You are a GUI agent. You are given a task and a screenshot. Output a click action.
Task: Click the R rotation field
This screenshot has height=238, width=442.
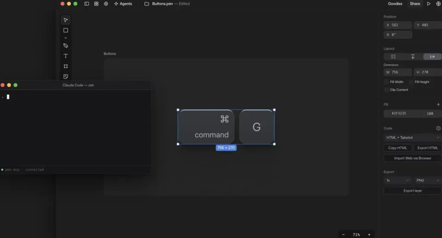pos(398,34)
